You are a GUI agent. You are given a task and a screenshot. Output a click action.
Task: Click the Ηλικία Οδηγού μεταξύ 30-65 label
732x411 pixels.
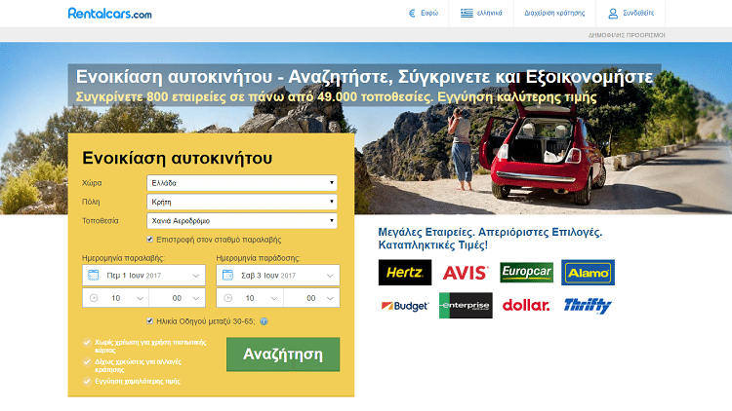coord(206,321)
